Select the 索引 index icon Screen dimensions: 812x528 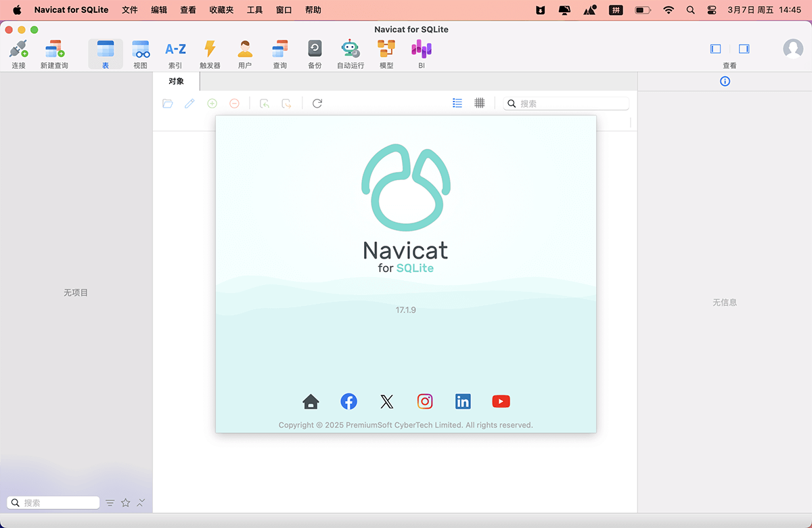click(x=175, y=53)
